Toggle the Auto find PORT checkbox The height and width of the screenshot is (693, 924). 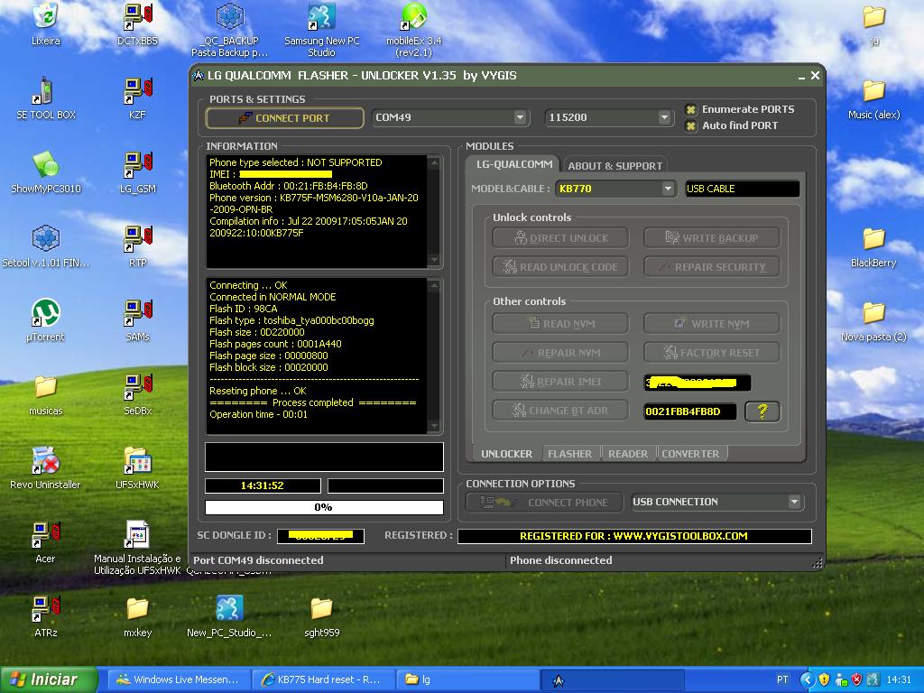click(x=691, y=125)
